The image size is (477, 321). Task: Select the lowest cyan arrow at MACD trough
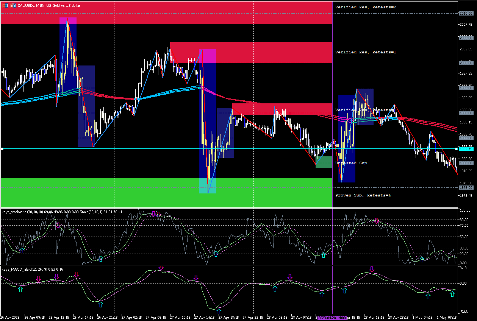[219, 311]
